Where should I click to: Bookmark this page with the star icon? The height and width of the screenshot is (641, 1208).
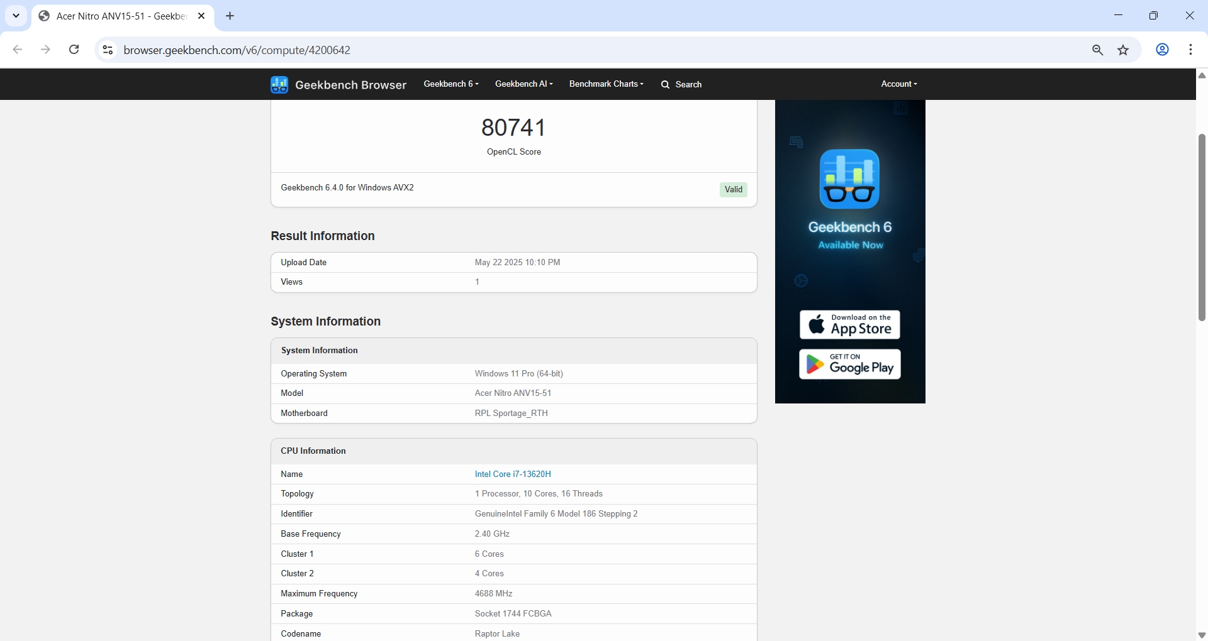tap(1124, 50)
